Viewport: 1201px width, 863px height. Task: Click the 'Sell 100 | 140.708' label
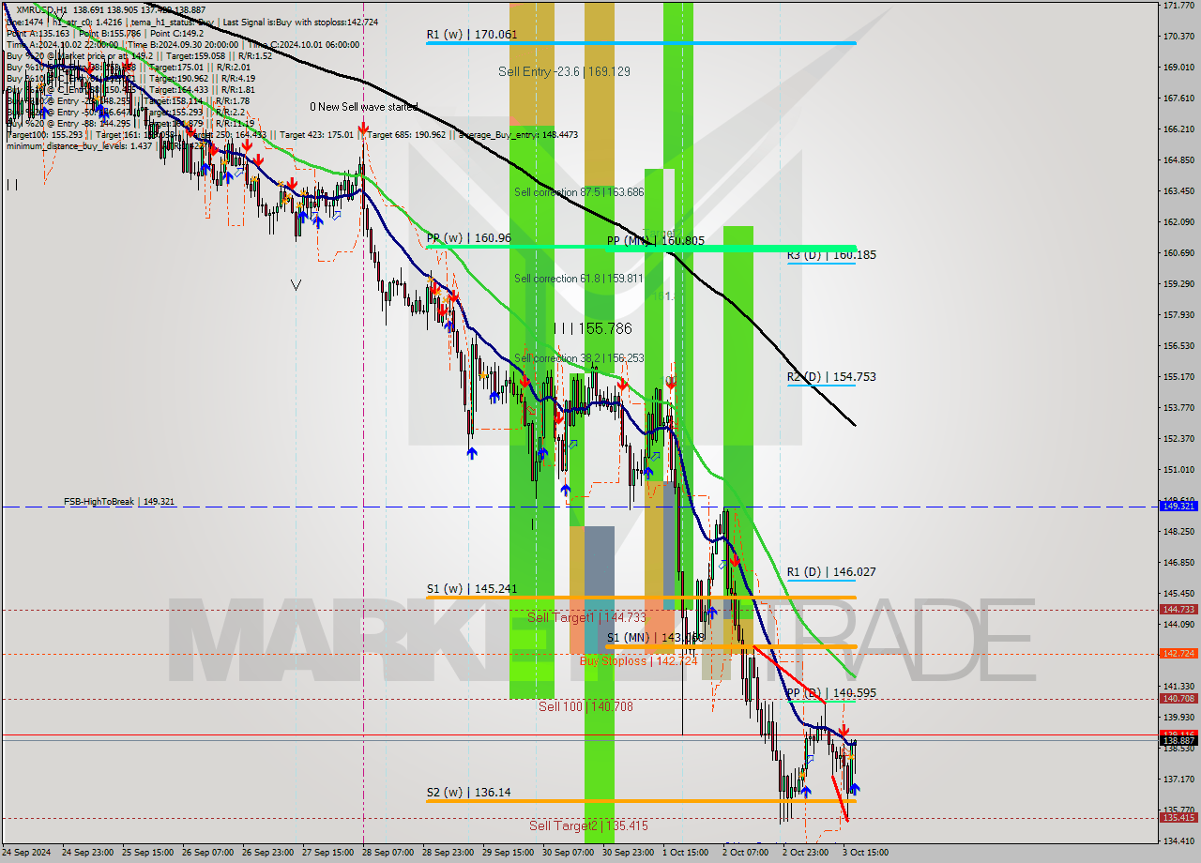585,707
